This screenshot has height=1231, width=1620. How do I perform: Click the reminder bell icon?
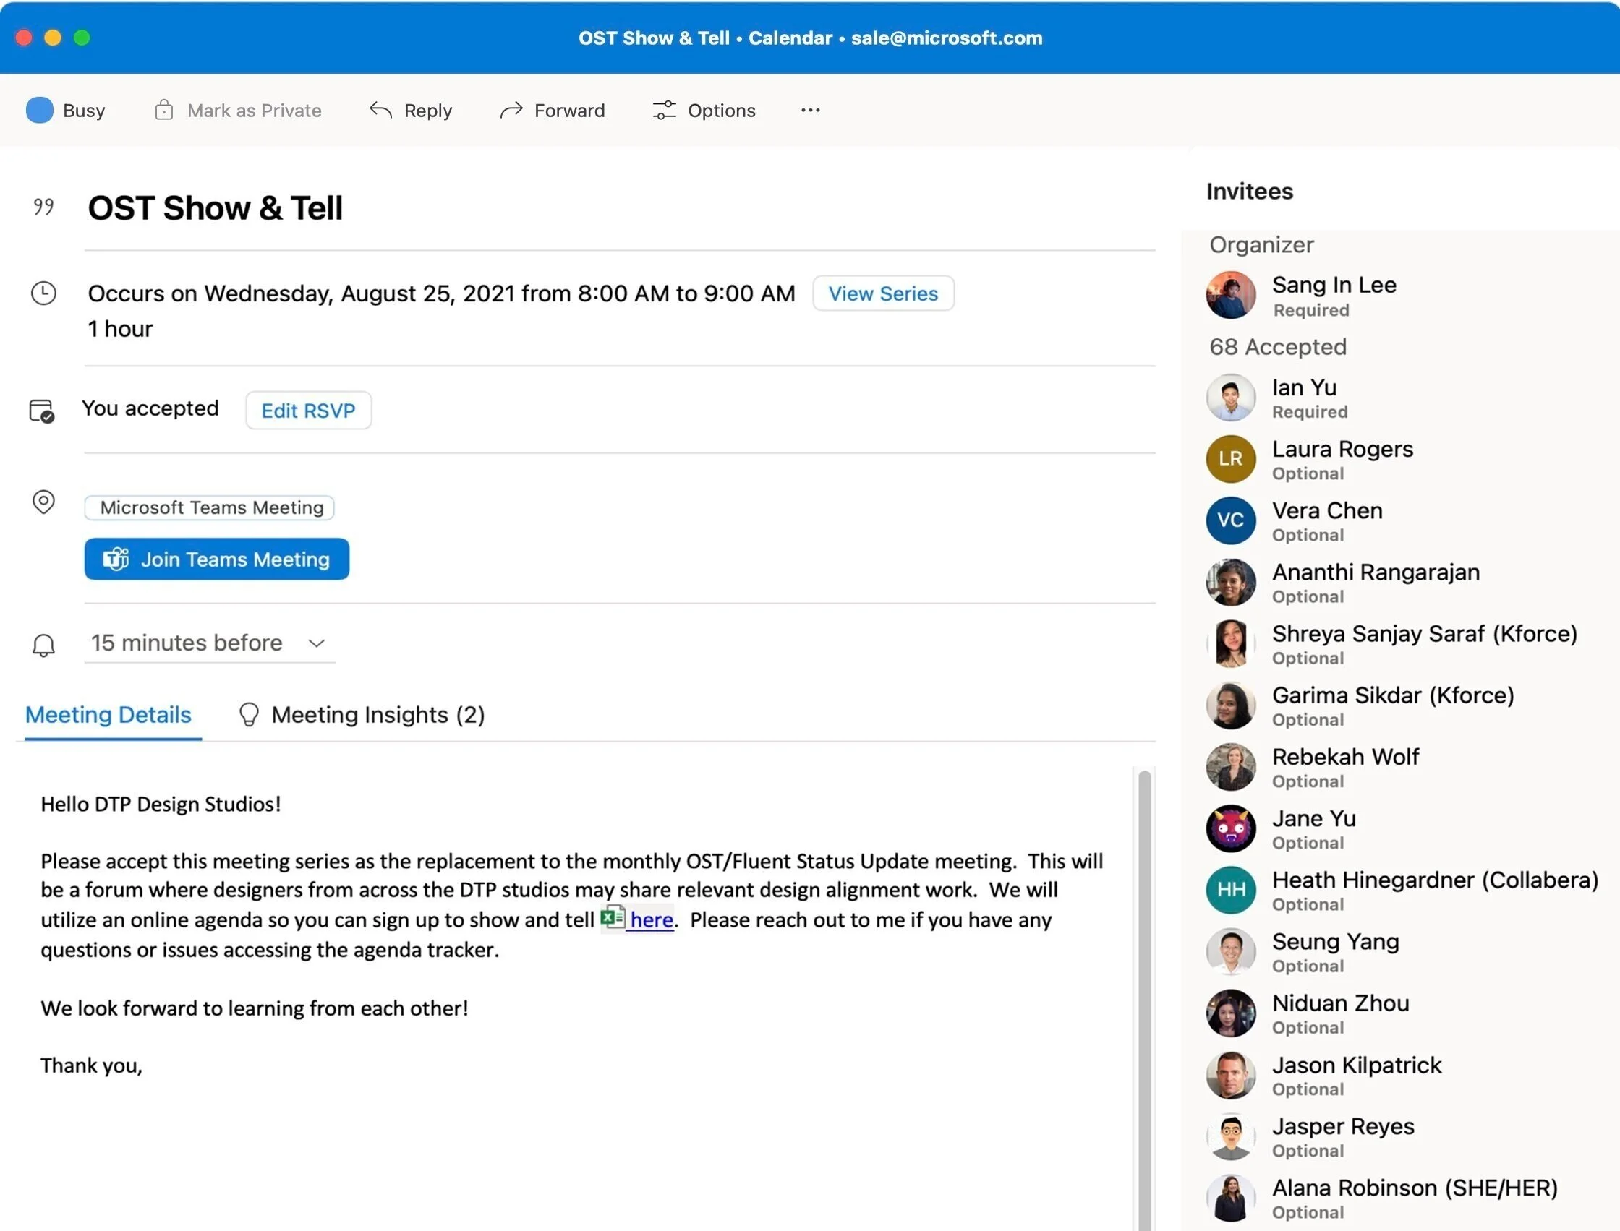[43, 644]
